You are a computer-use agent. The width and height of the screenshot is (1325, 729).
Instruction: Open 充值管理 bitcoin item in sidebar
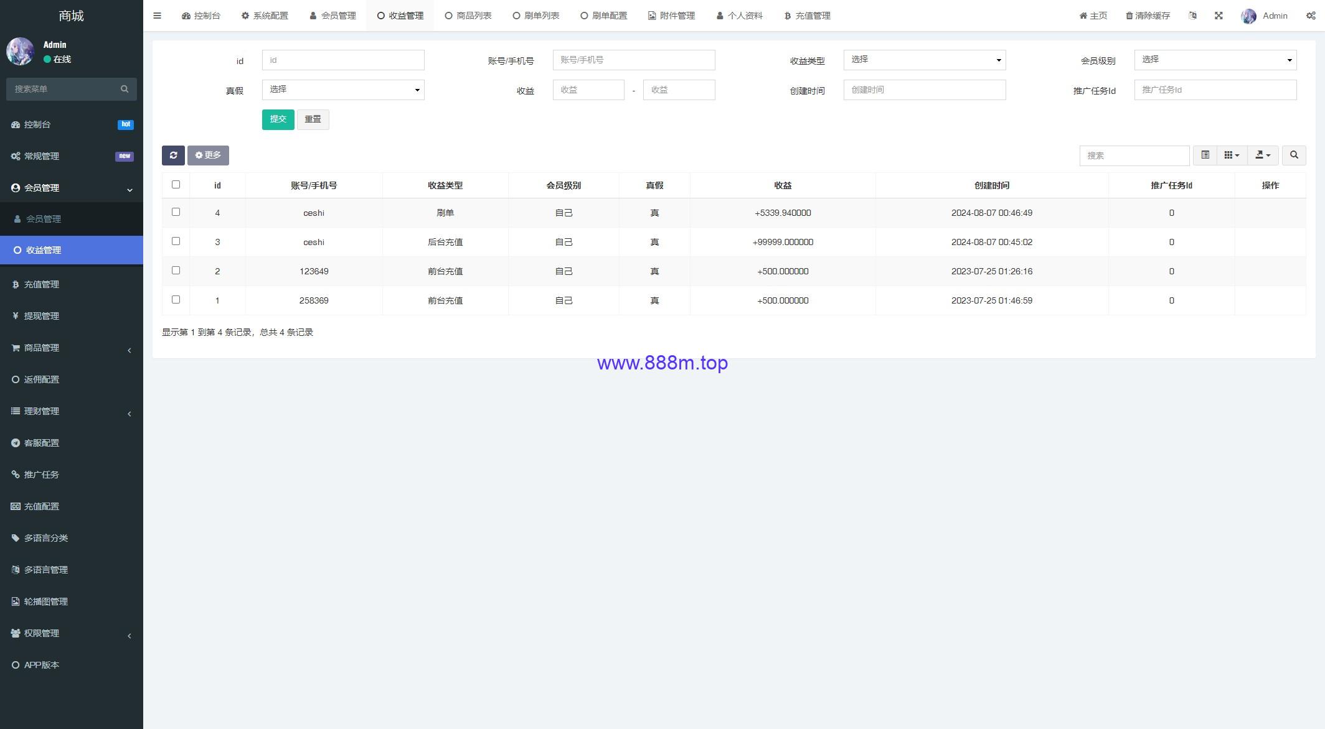tap(72, 284)
